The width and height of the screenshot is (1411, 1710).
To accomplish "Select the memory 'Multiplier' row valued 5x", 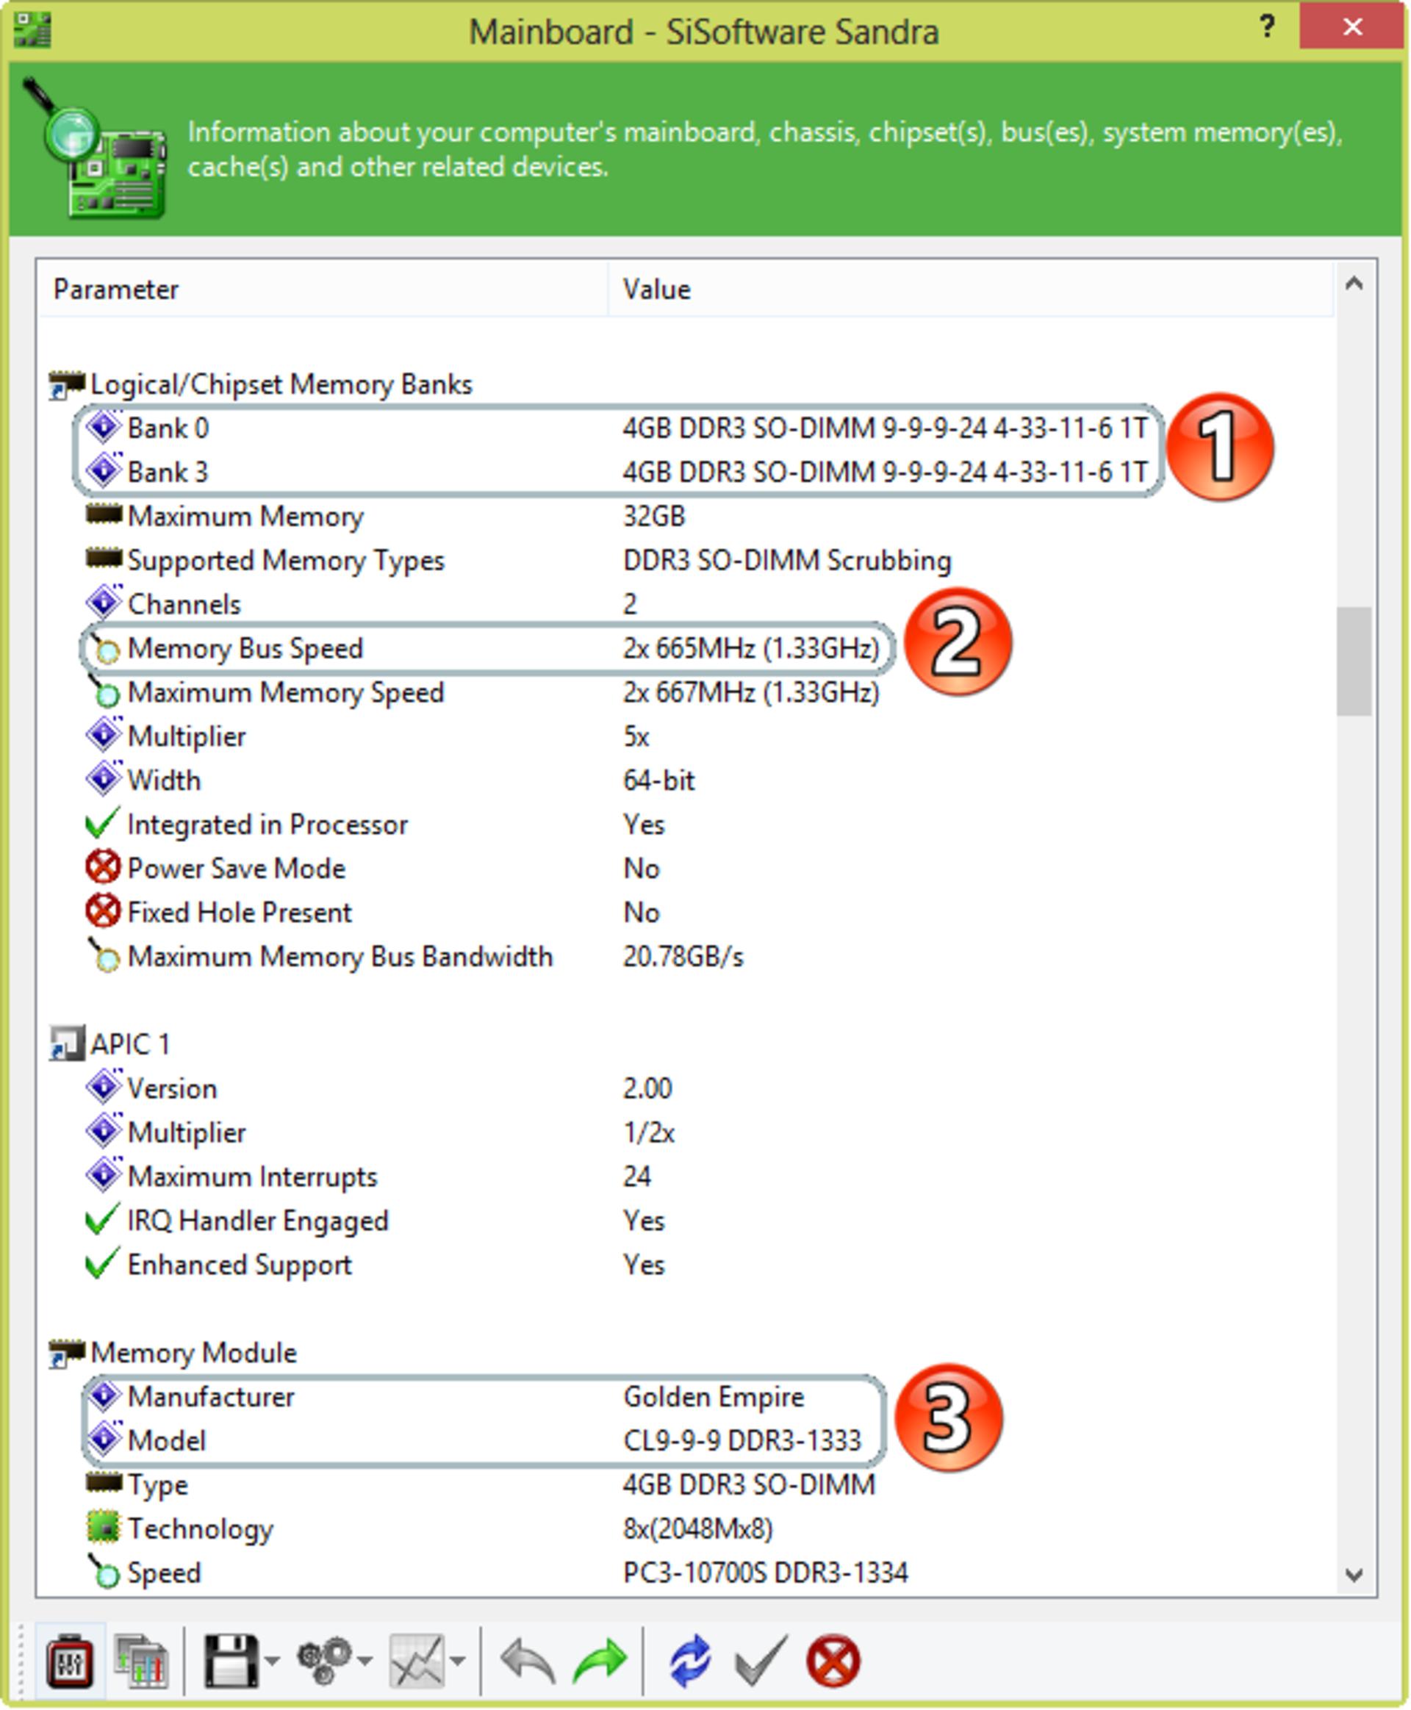I will click(367, 736).
